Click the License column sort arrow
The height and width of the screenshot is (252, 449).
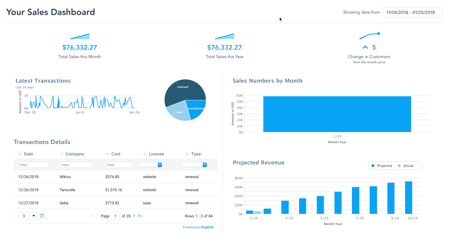coord(146,154)
